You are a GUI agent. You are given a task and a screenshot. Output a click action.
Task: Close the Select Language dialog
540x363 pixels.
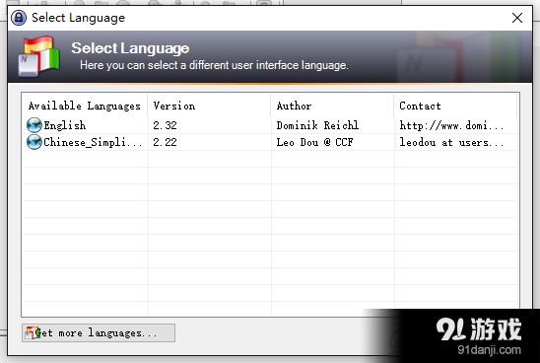click(x=517, y=18)
